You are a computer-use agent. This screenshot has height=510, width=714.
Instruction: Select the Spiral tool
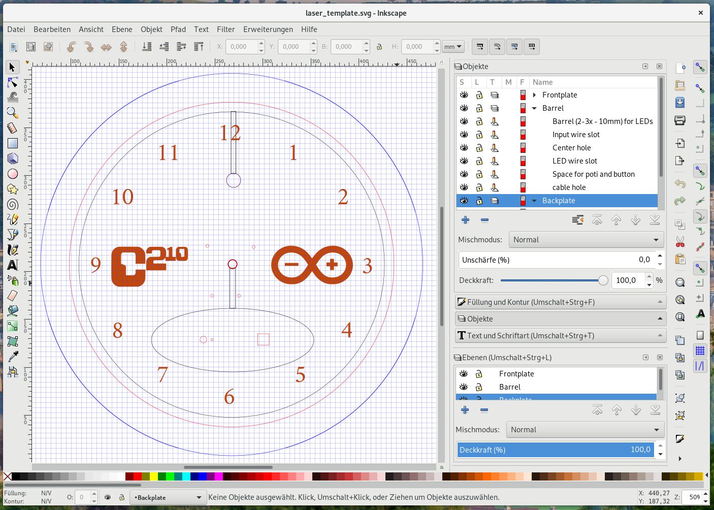[x=13, y=204]
